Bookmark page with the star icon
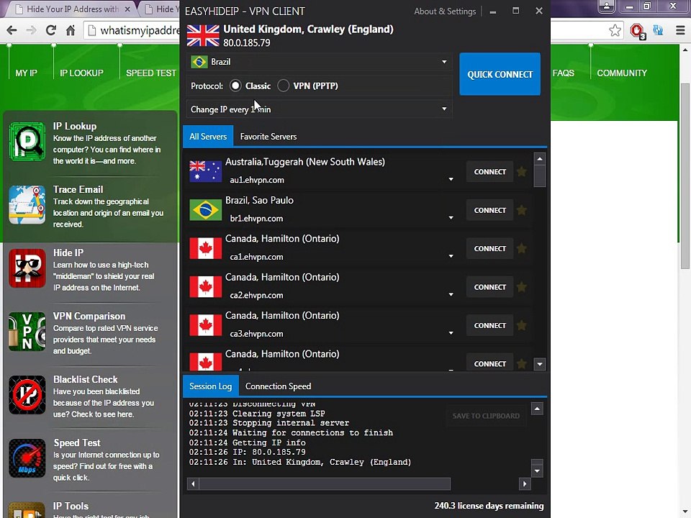The image size is (691, 518). (x=615, y=30)
